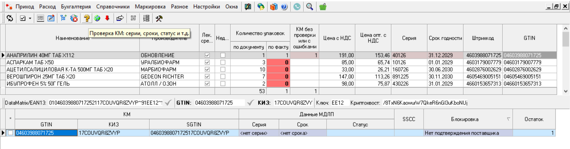Viewport: 570px width, 149px height.
Task: Click the GTIN input field
Action: [x=219, y=103]
